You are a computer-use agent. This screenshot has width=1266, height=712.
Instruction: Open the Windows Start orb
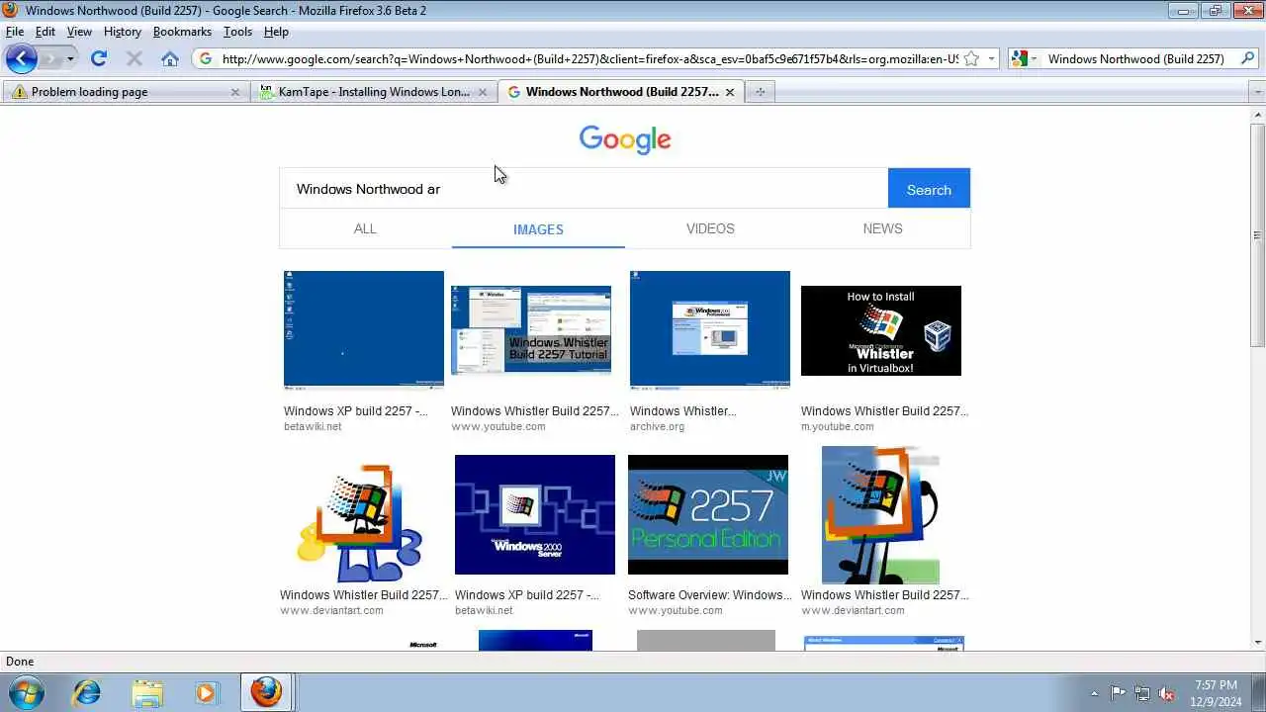[25, 692]
